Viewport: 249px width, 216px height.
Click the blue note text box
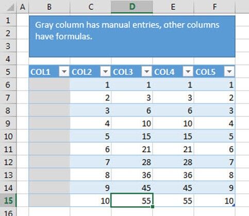[x=132, y=37]
